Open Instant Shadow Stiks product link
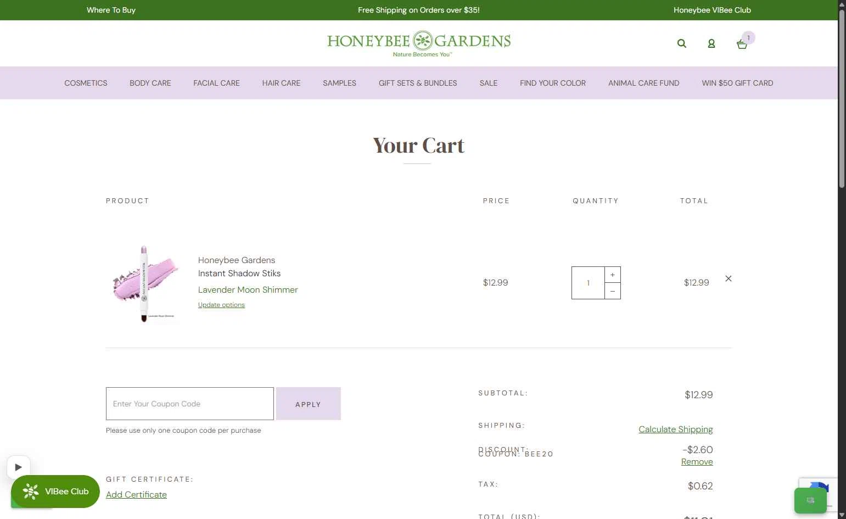The width and height of the screenshot is (846, 519). point(239,273)
